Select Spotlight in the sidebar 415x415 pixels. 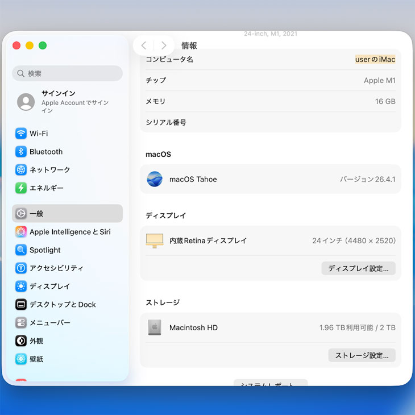(45, 250)
